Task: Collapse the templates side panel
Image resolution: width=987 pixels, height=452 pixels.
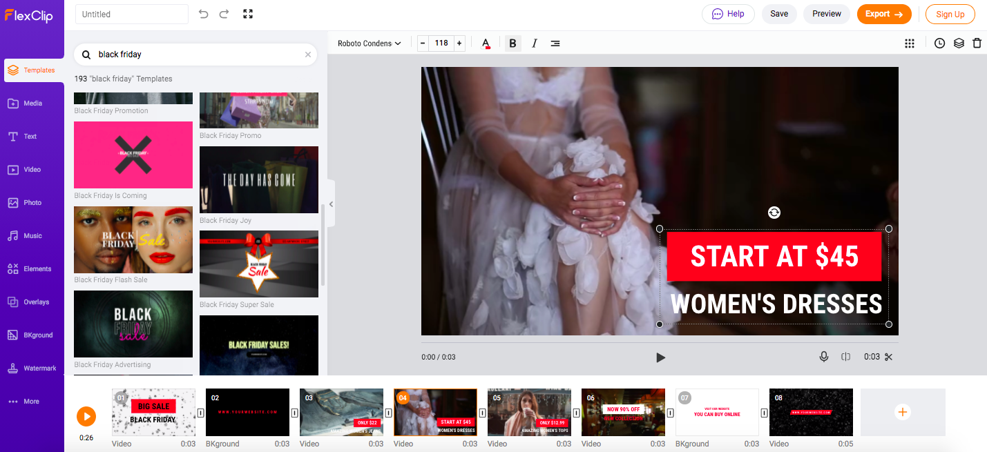Action: coord(331,204)
